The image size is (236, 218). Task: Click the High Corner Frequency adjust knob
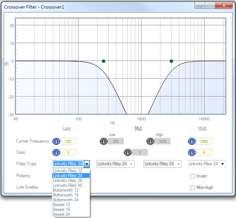[x=192, y=141]
